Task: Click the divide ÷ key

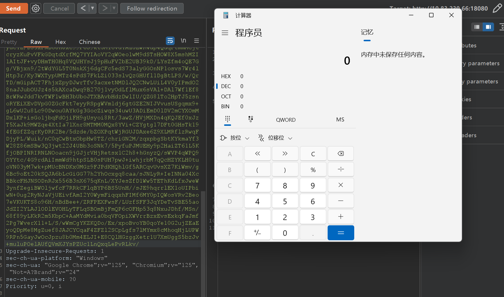Action: coord(341,169)
